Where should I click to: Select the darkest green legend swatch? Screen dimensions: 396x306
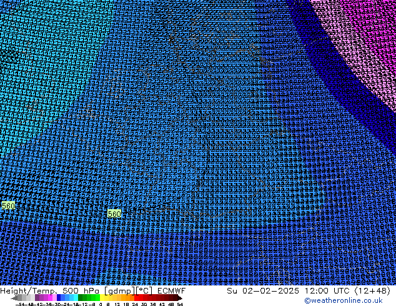[x=81, y=297]
